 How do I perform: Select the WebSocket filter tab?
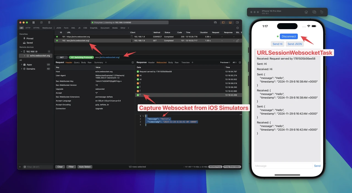click(47, 28)
